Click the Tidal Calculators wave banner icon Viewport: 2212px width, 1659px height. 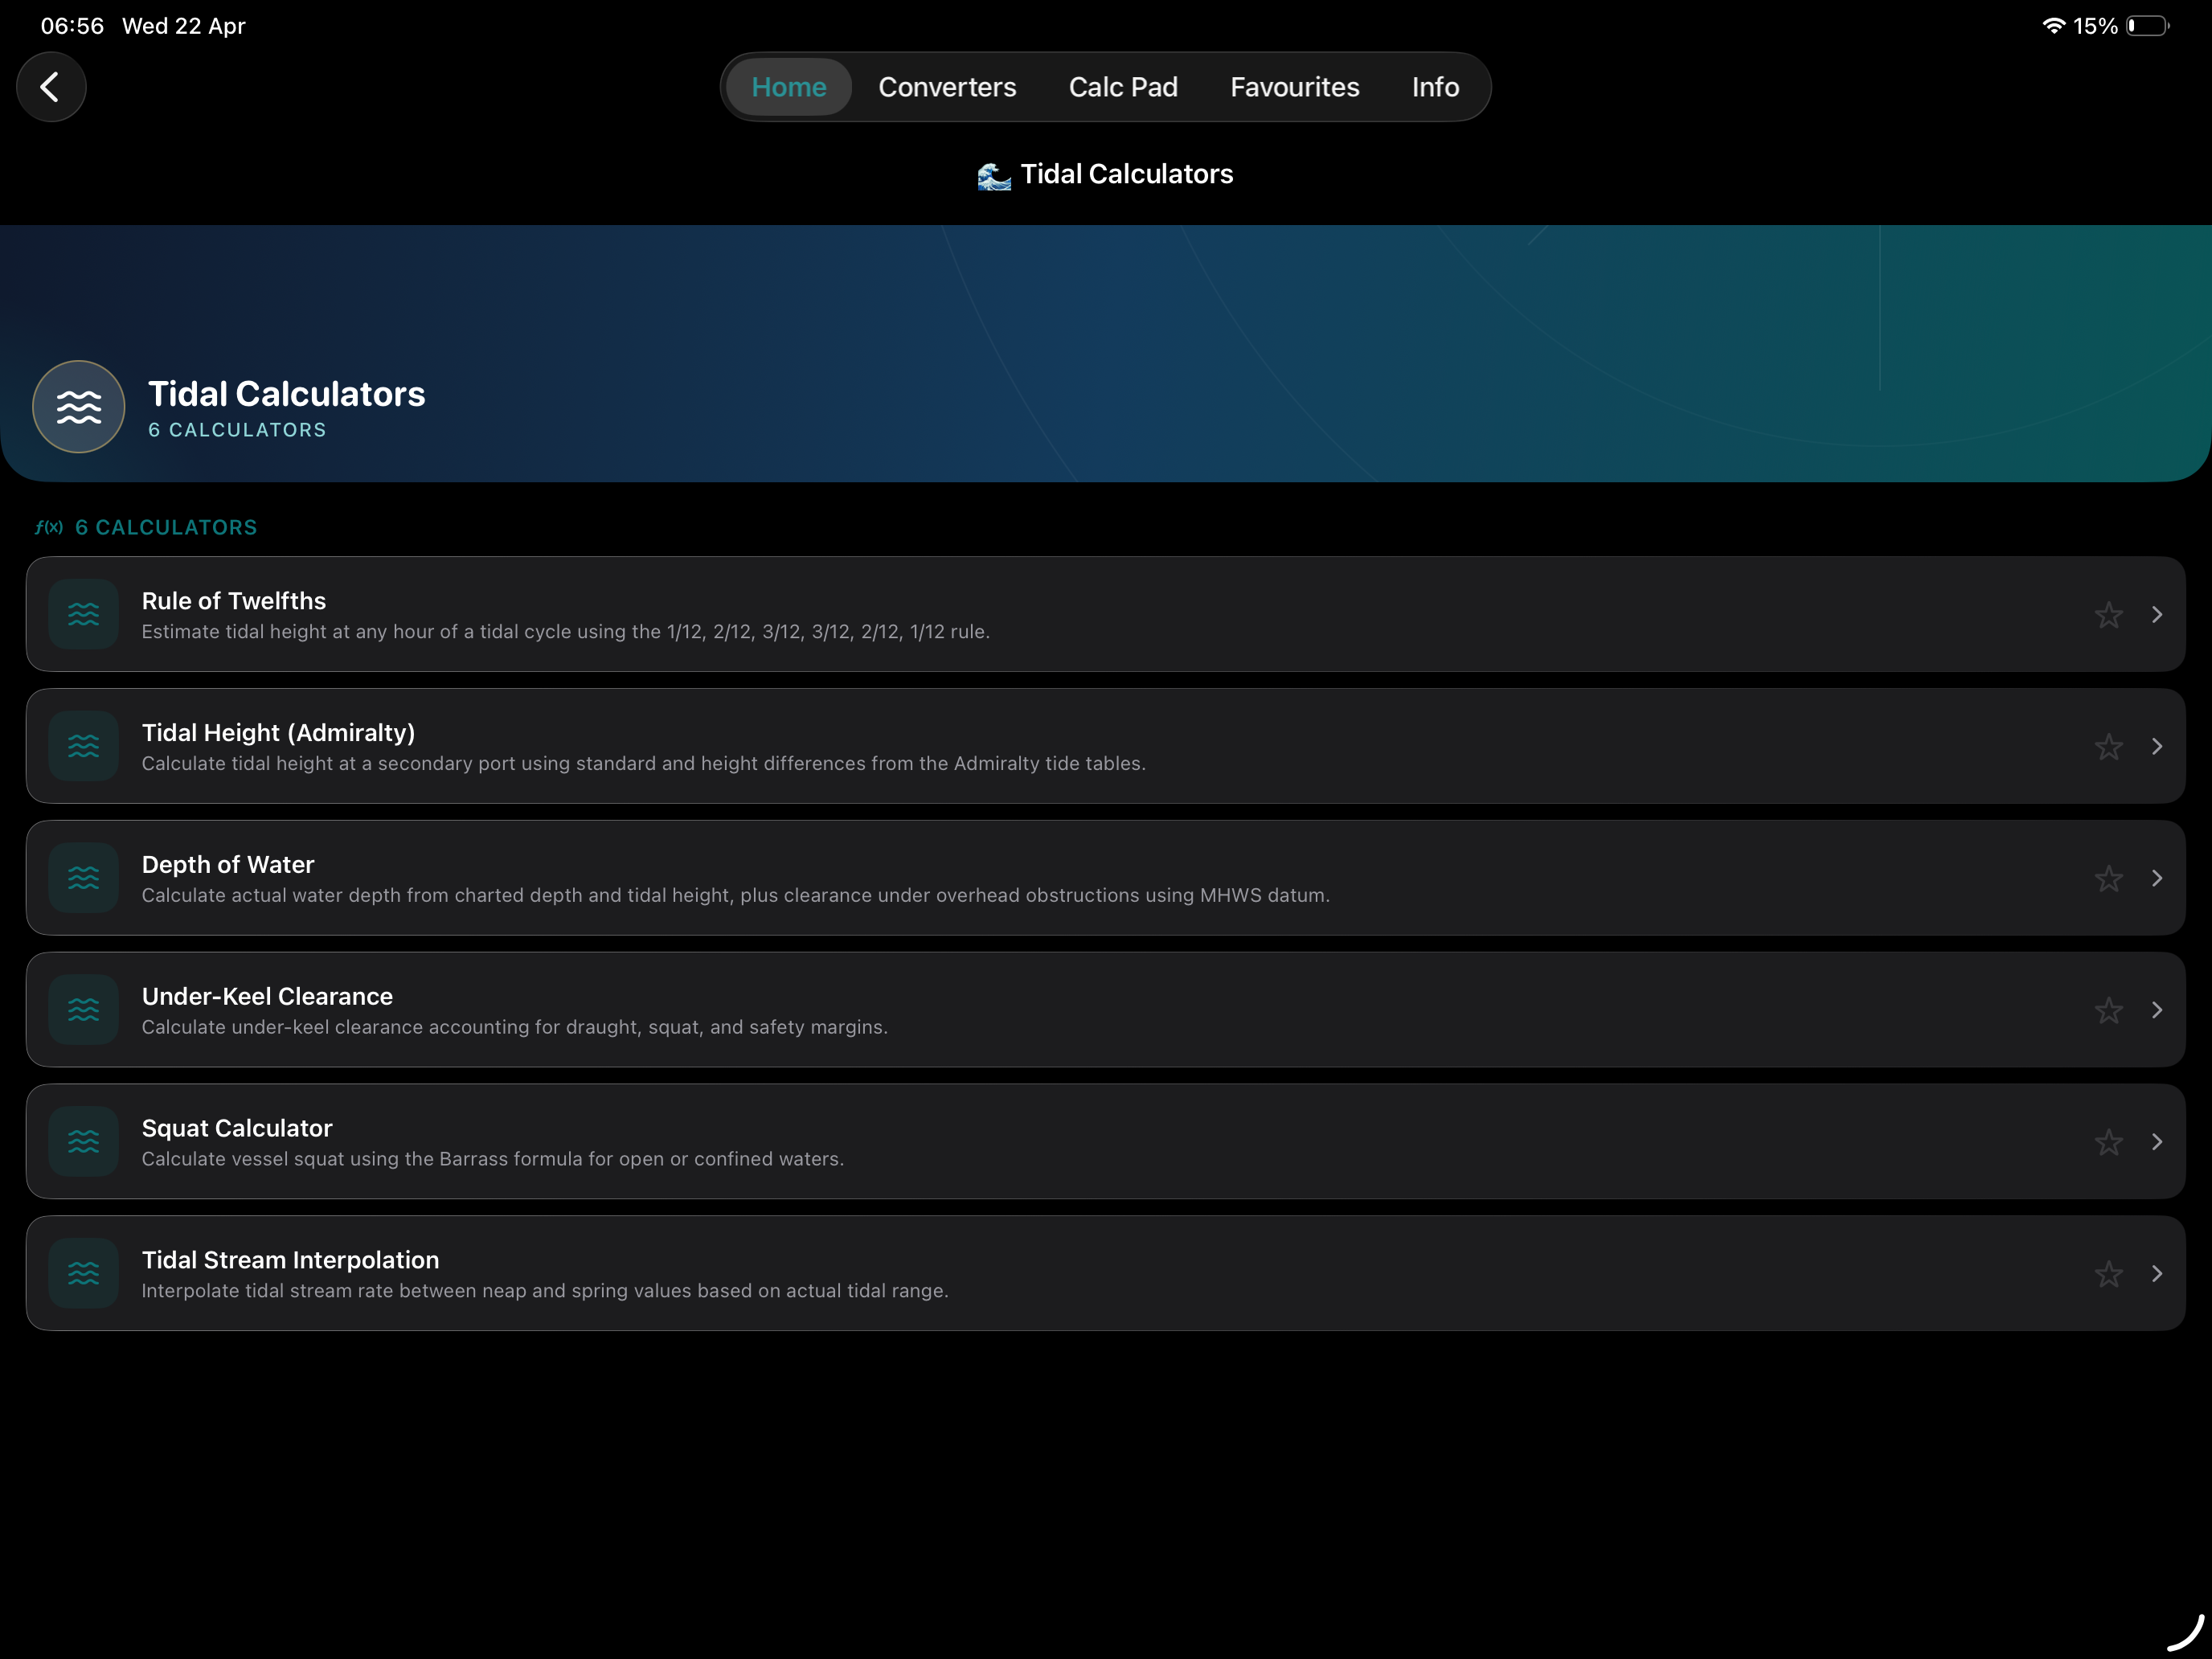pyautogui.click(x=79, y=407)
